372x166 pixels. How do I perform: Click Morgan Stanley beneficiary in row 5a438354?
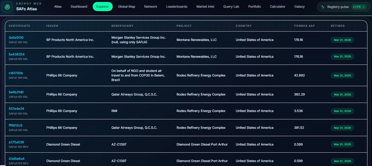tap(139, 57)
